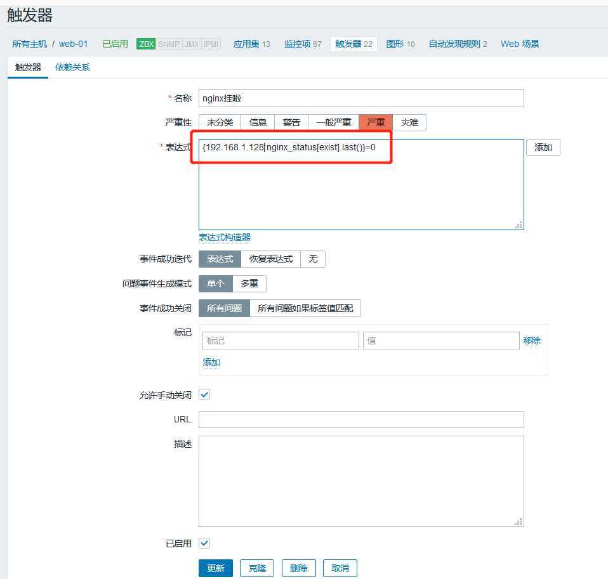
Task: Click the 标记 tag name input
Action: point(281,341)
